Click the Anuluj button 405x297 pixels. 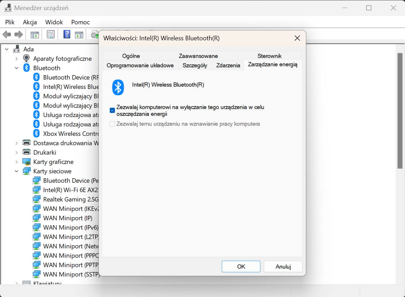coord(283,266)
